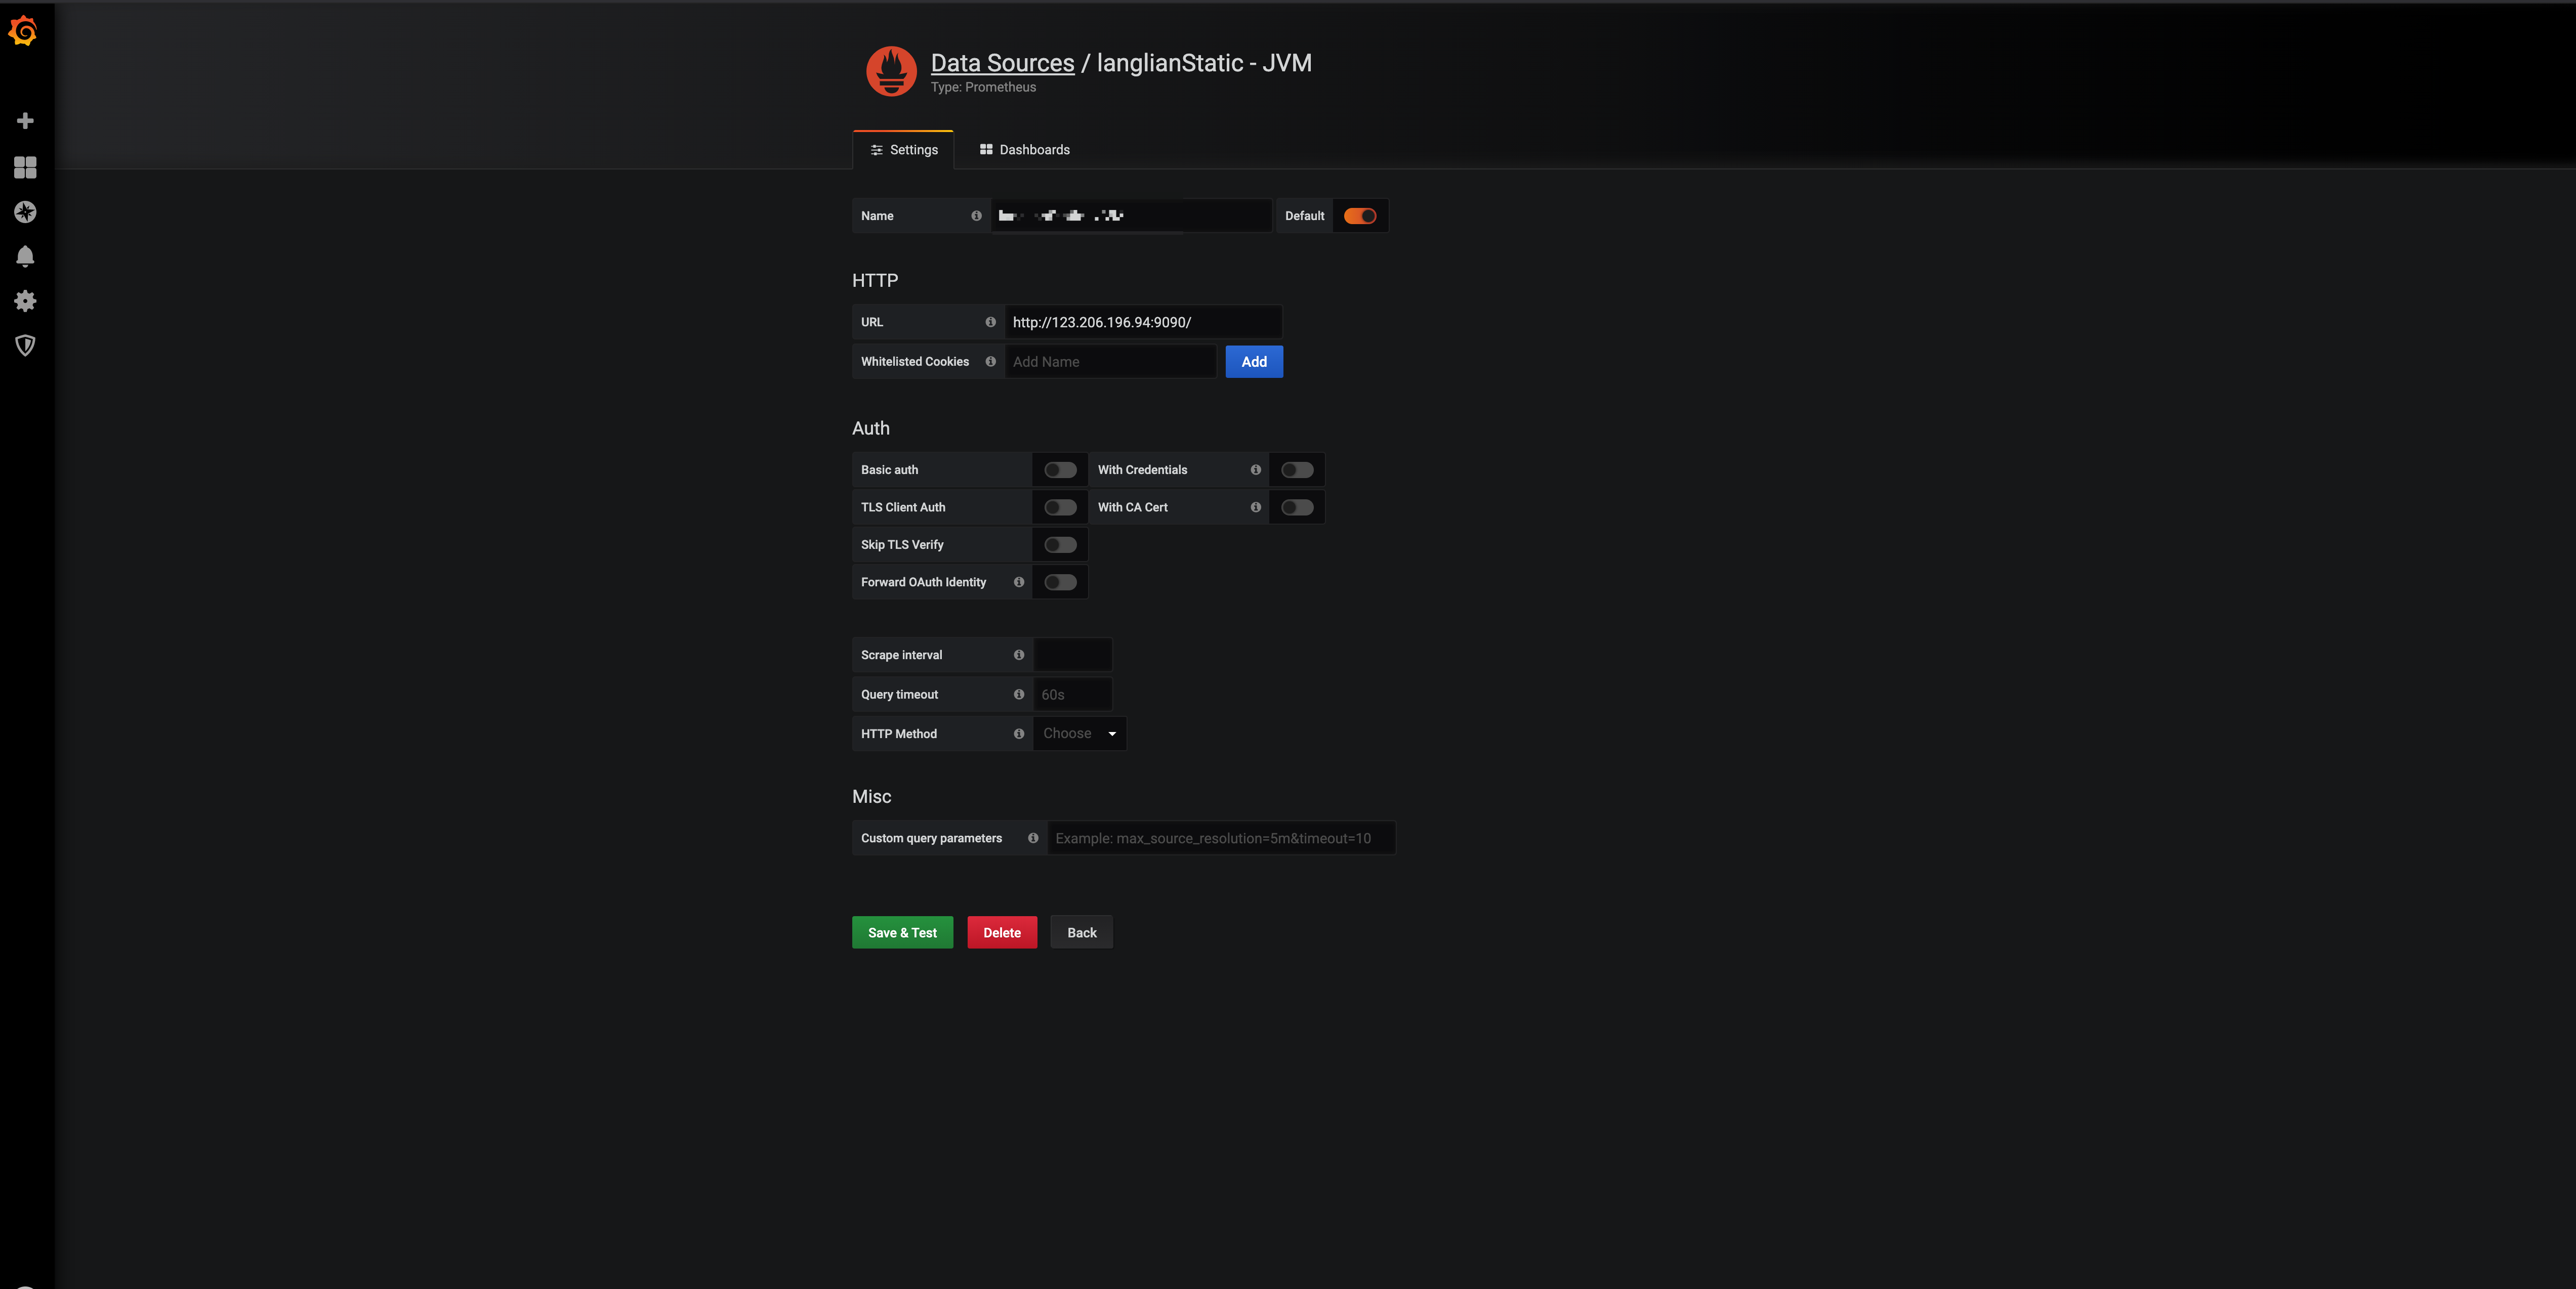Follow the Data Sources breadcrumb link

click(x=1002, y=63)
